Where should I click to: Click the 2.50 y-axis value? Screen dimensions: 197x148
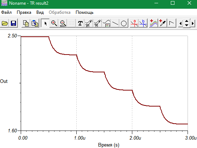click(12, 36)
